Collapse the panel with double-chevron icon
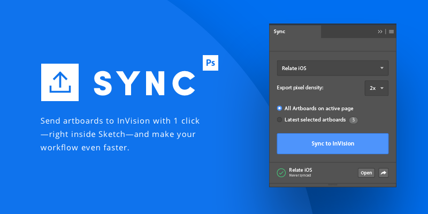The height and width of the screenshot is (214, 428). 380,32
